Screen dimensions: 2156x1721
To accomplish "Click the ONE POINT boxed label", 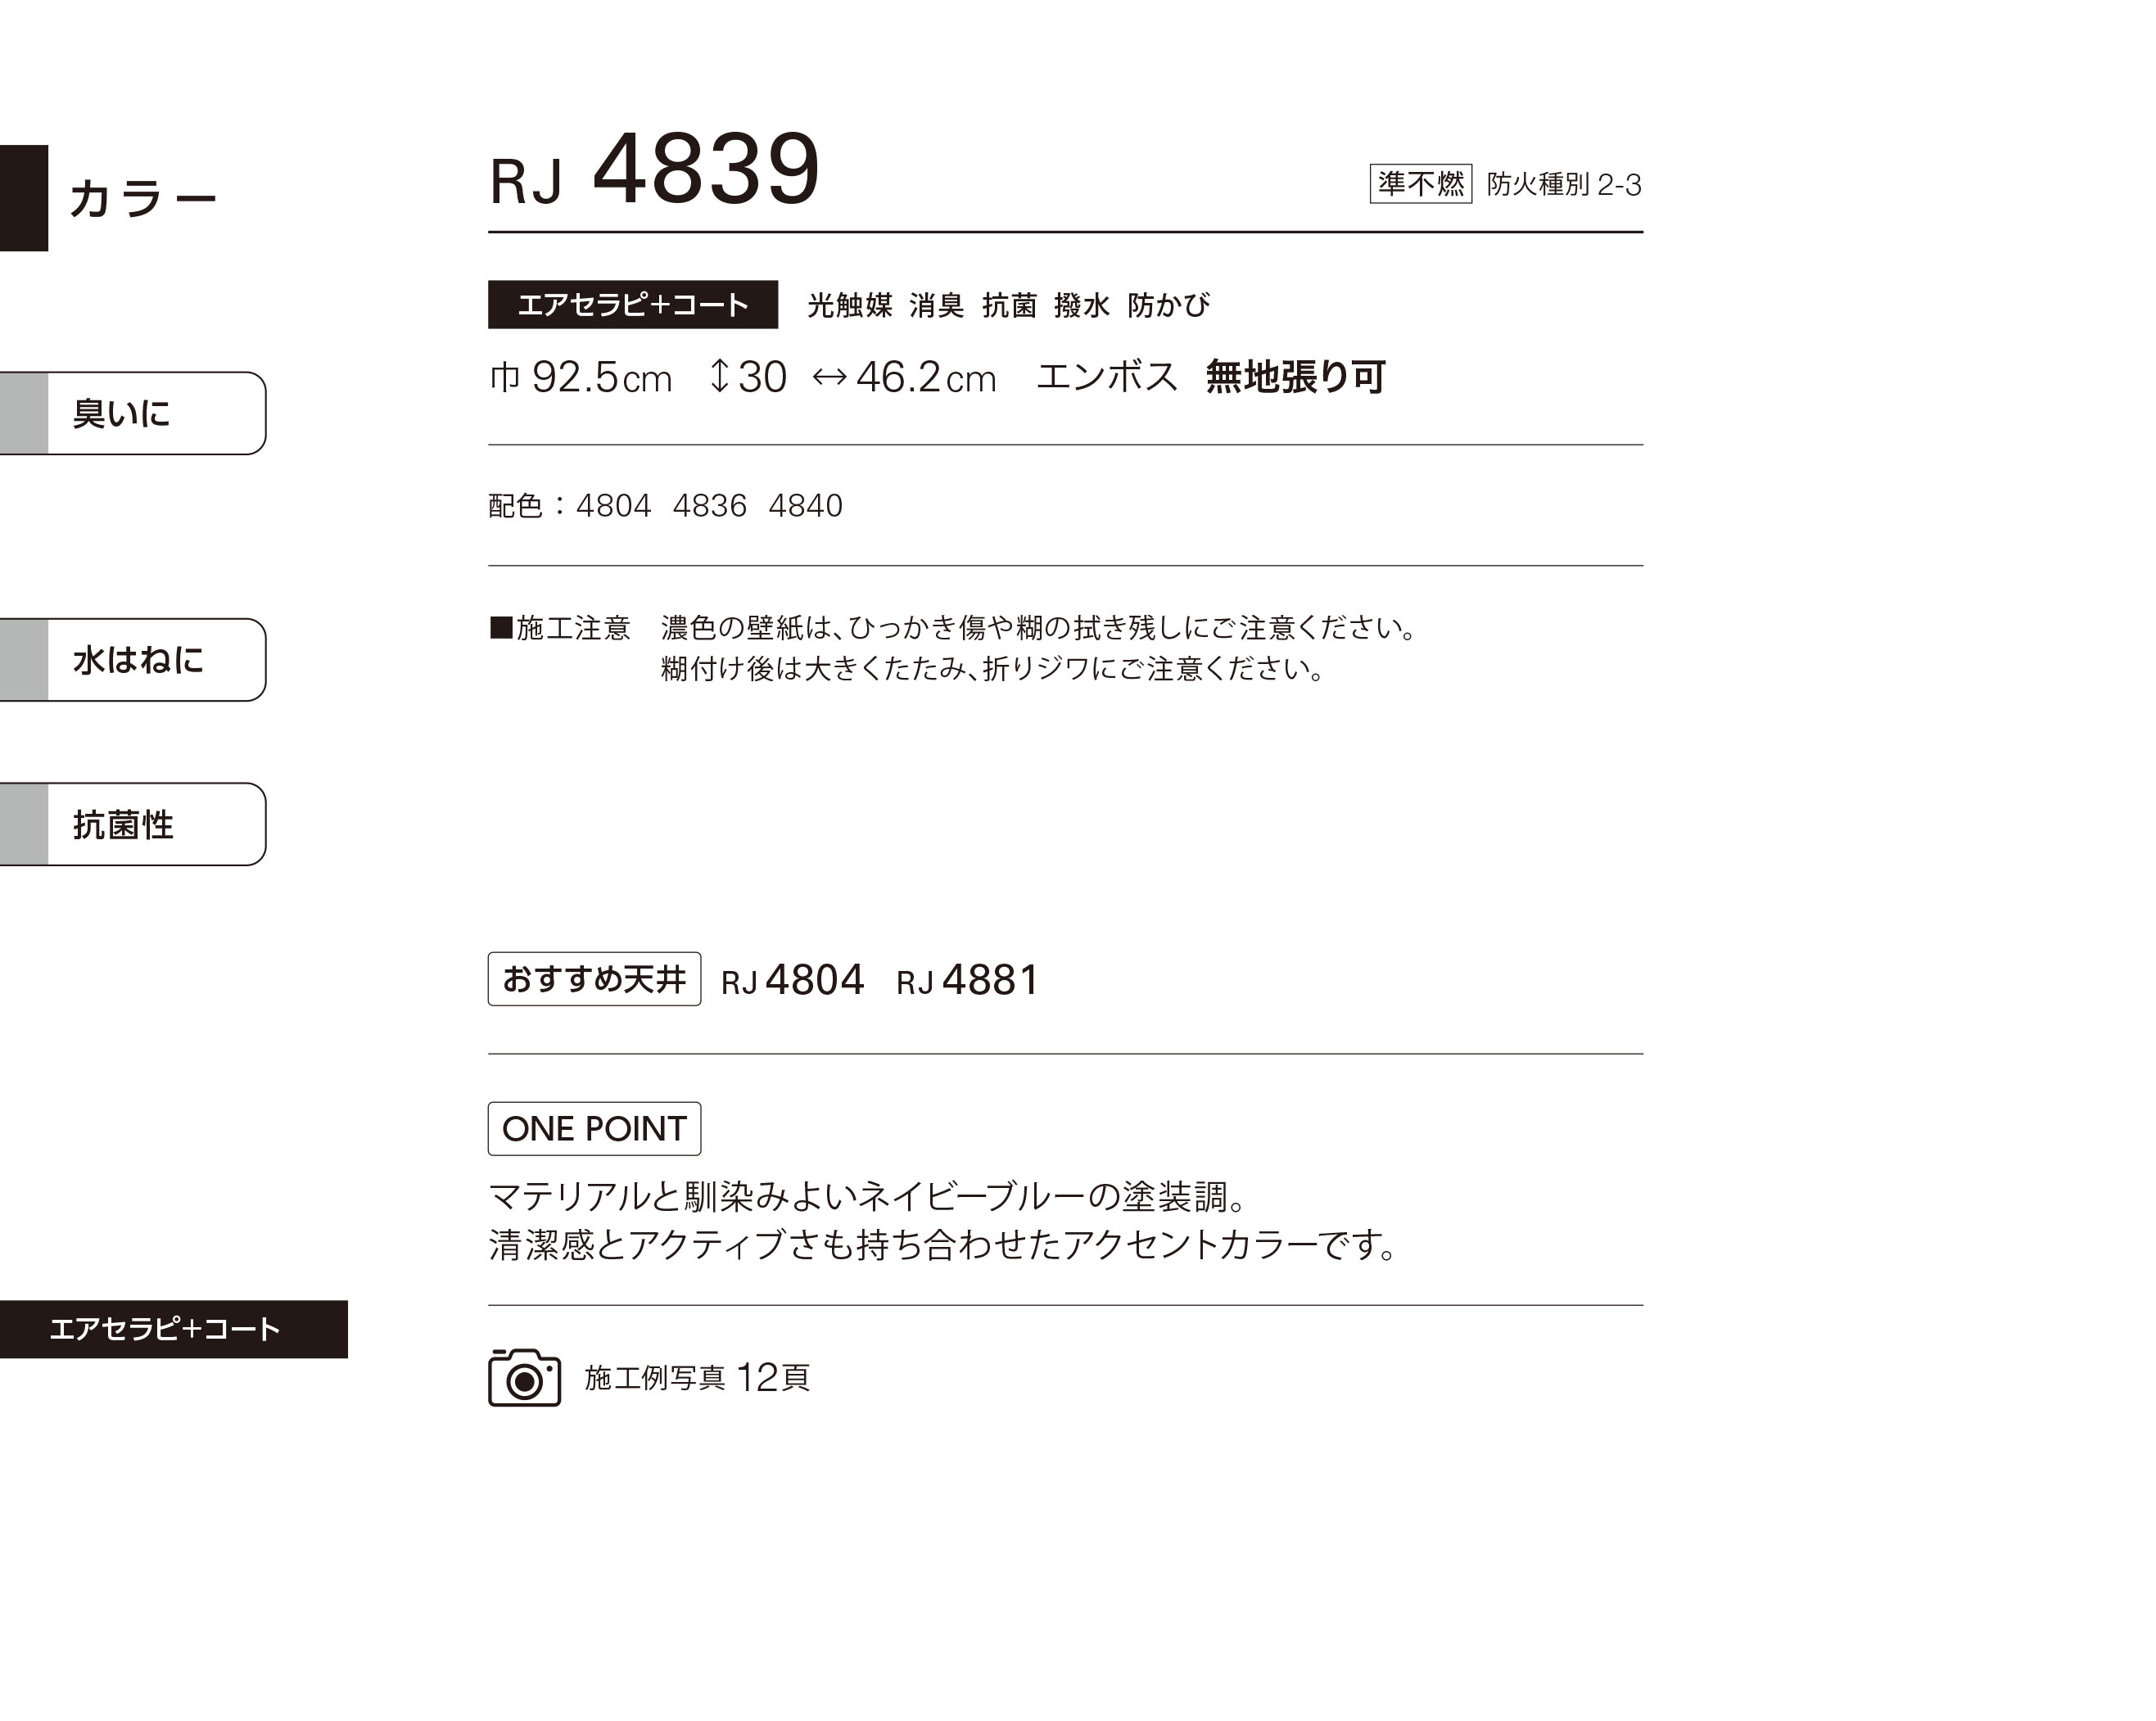I will [x=594, y=1128].
